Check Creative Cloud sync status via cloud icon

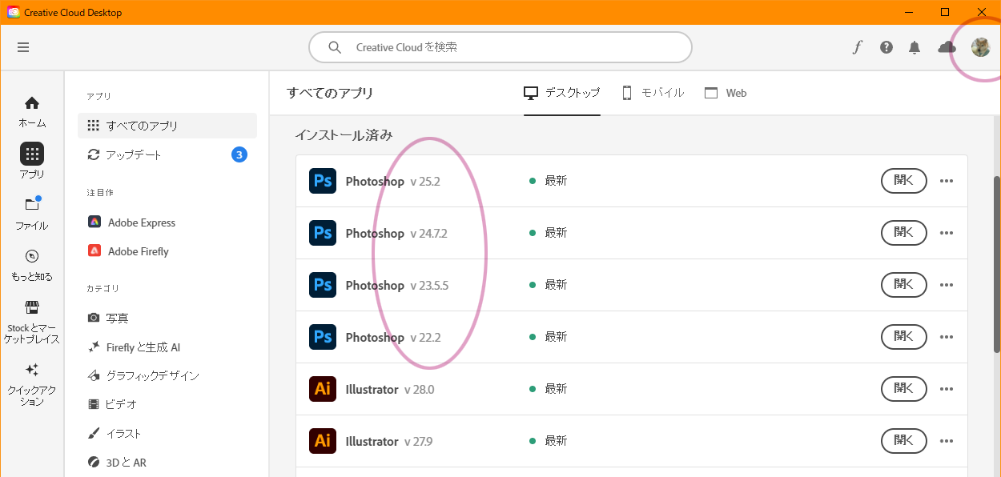[946, 47]
